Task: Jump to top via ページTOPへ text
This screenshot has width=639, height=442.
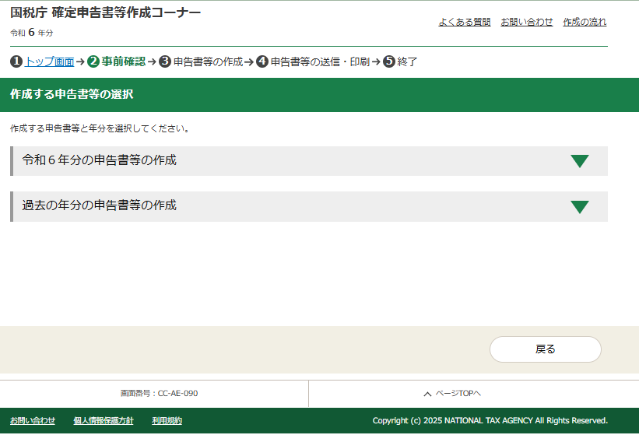Action: click(x=458, y=394)
